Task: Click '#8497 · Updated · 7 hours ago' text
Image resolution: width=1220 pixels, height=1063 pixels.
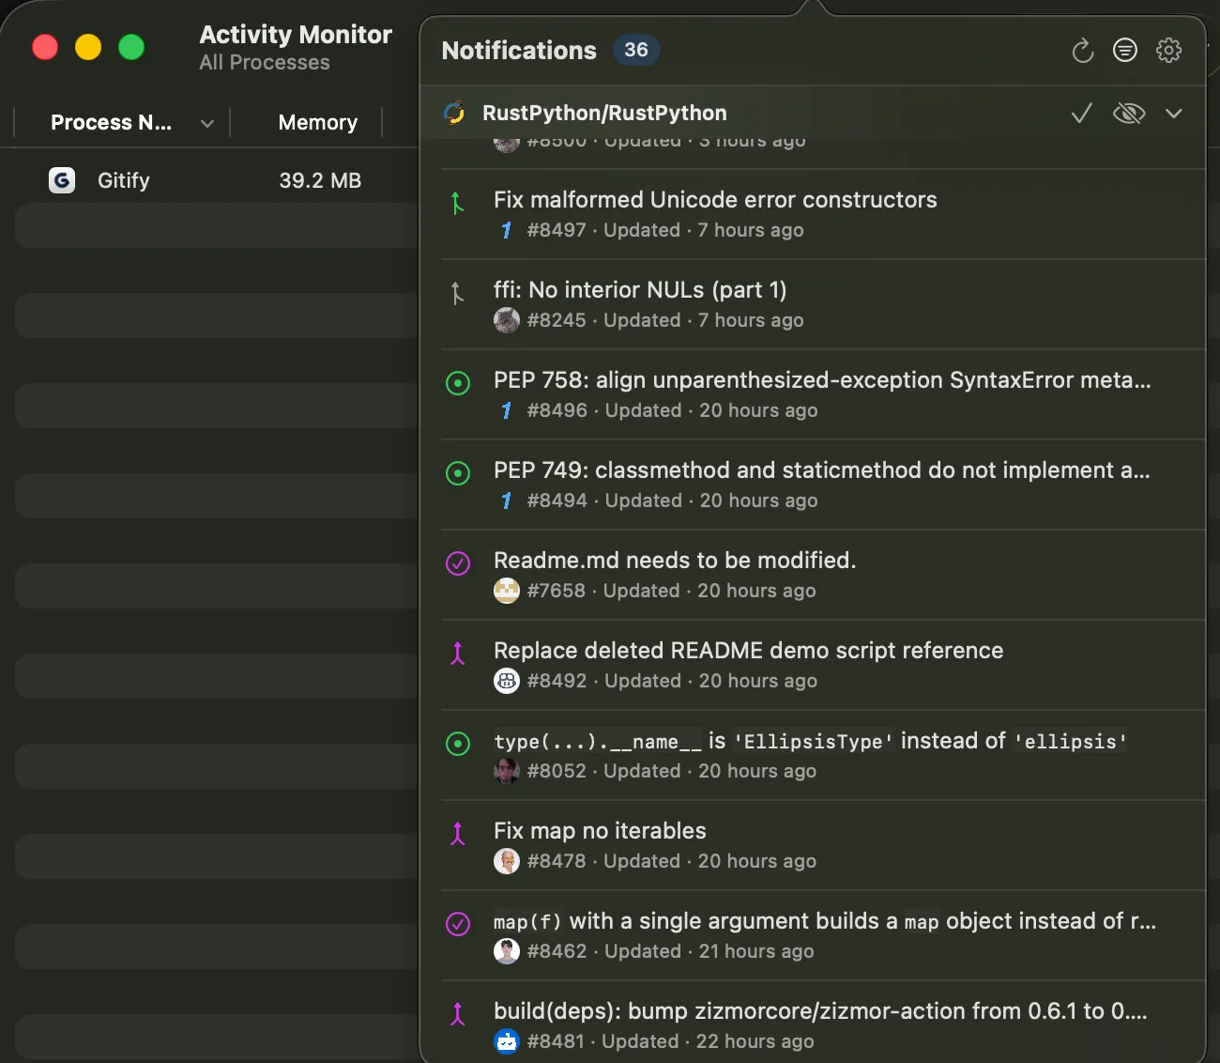Action: click(665, 230)
